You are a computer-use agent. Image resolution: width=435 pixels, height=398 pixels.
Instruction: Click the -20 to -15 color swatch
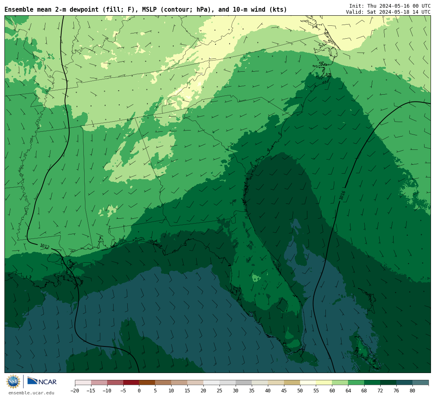83,383
